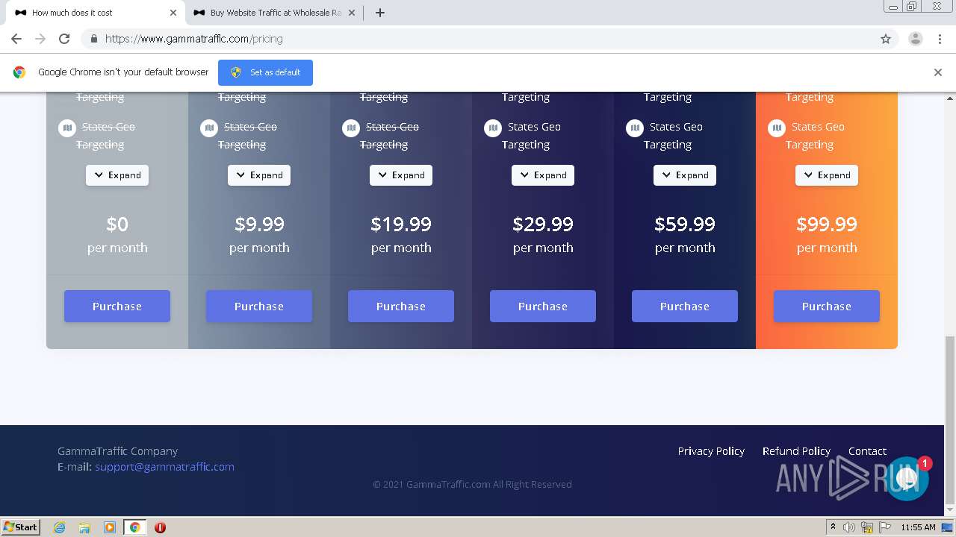This screenshot has width=956, height=537.
Task: Open the live chat bubble icon
Action: pos(907,478)
